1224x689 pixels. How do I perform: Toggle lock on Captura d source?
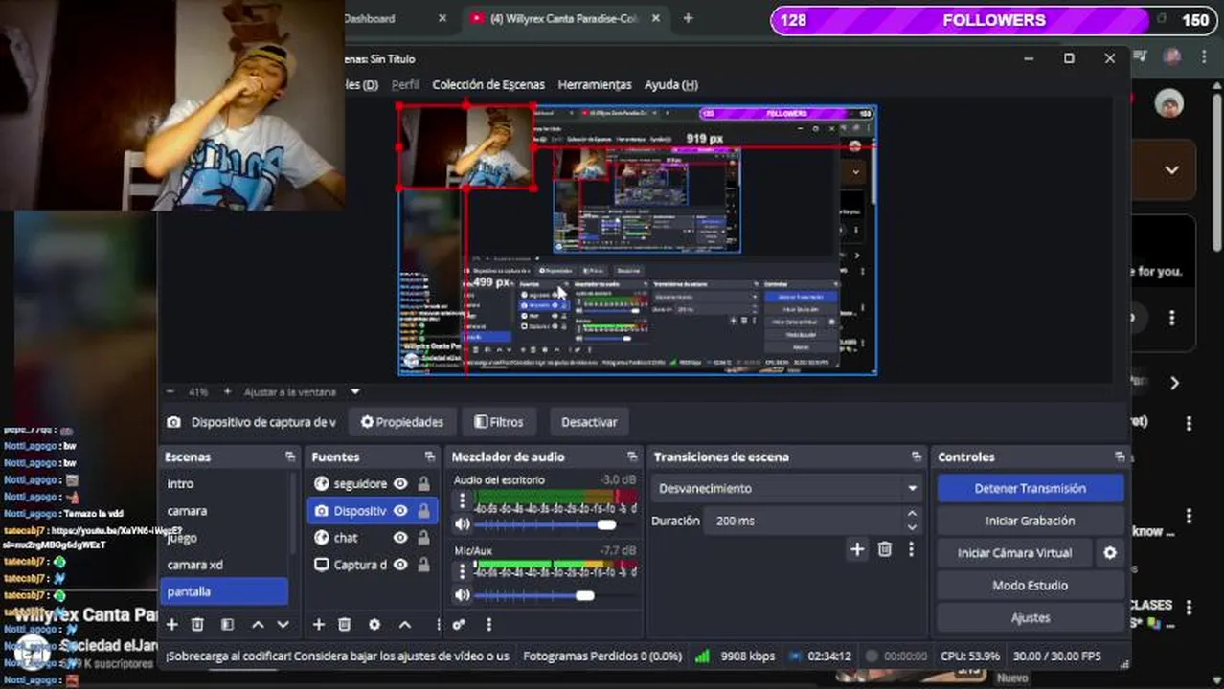coord(423,565)
